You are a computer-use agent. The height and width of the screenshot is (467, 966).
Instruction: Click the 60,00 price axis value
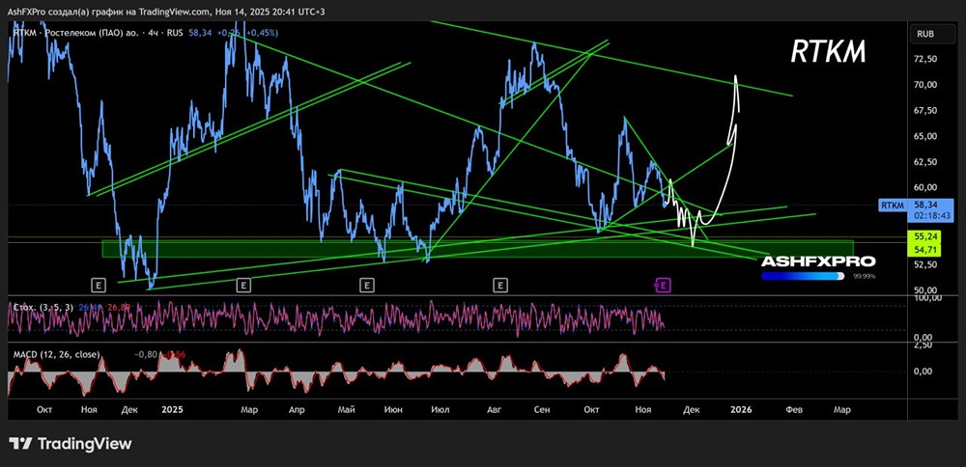(926, 187)
